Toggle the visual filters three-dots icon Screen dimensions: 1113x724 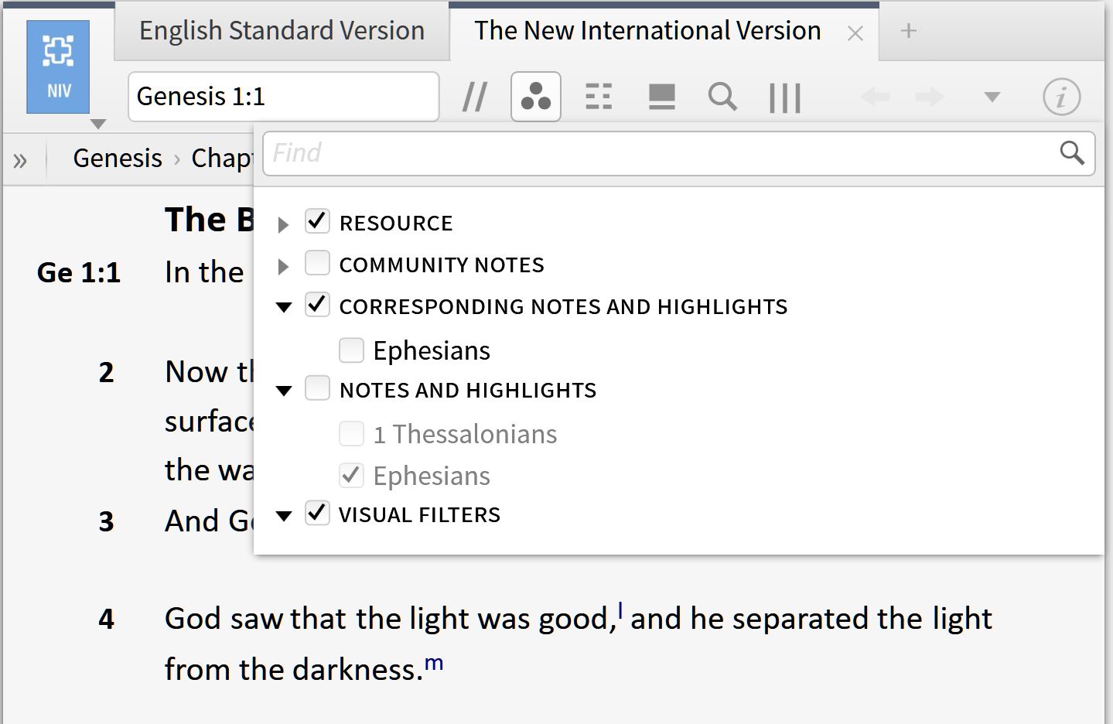point(536,97)
